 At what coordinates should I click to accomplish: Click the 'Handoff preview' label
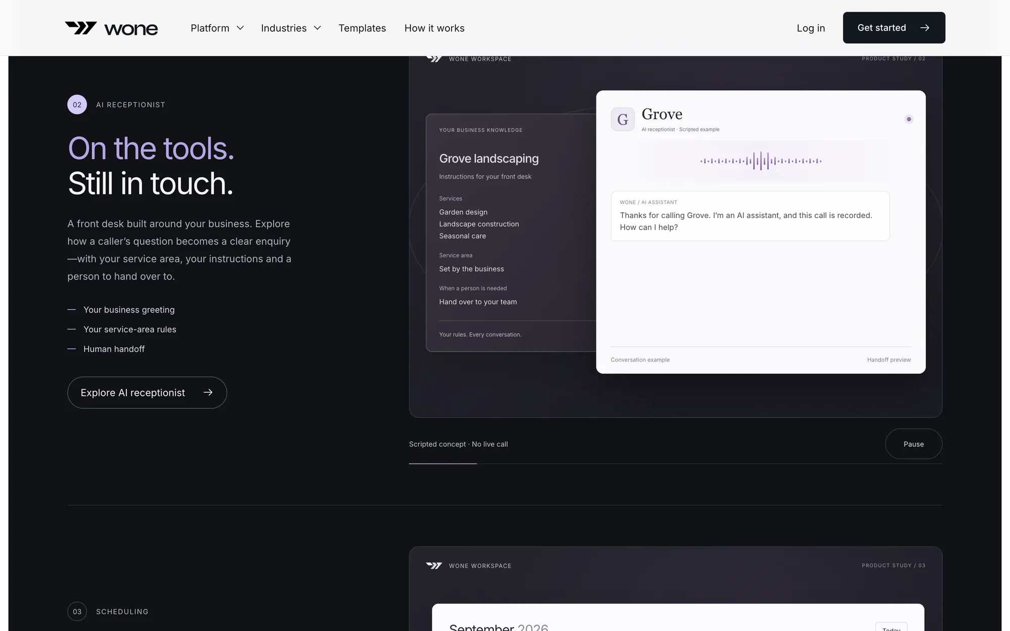pos(889,360)
